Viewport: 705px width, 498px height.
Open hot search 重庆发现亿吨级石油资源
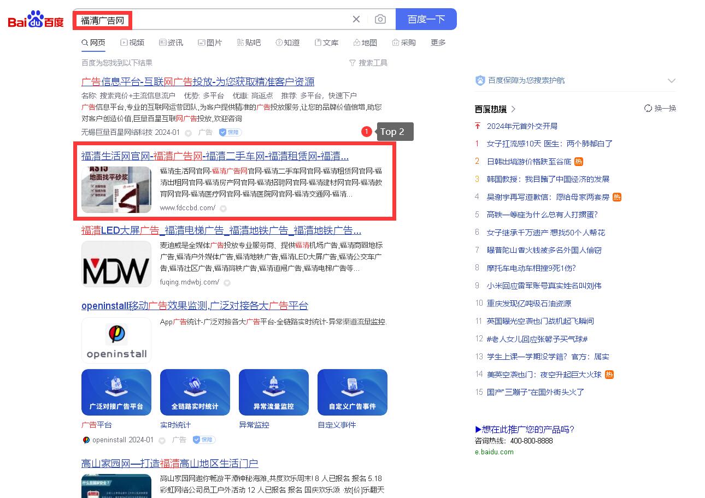(x=529, y=304)
